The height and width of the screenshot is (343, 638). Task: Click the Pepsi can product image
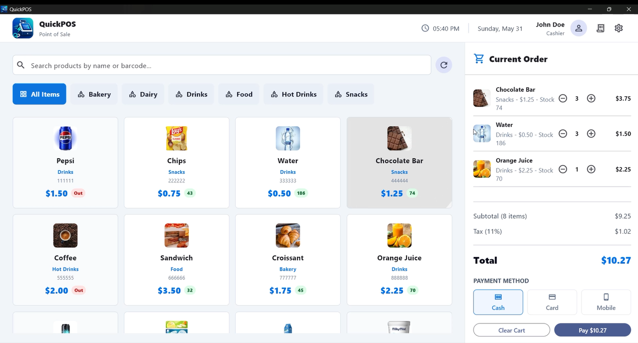point(65,138)
